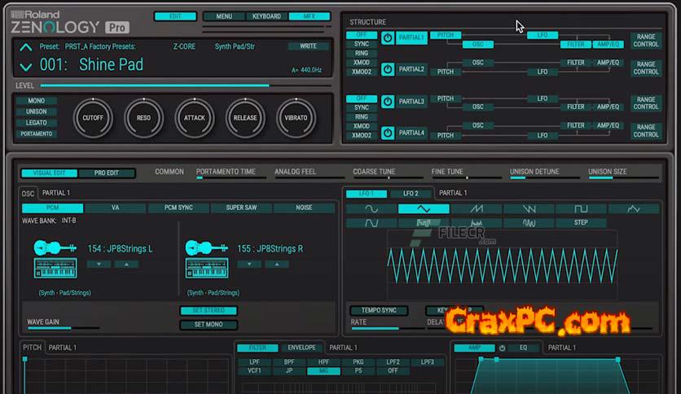
Task: Step JP8Strings L wave up arrow
Action: tap(126, 264)
